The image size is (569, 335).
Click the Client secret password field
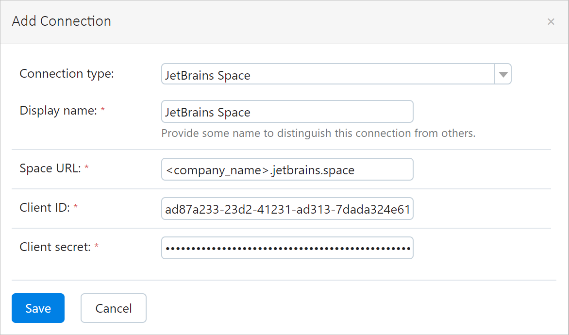(x=287, y=248)
